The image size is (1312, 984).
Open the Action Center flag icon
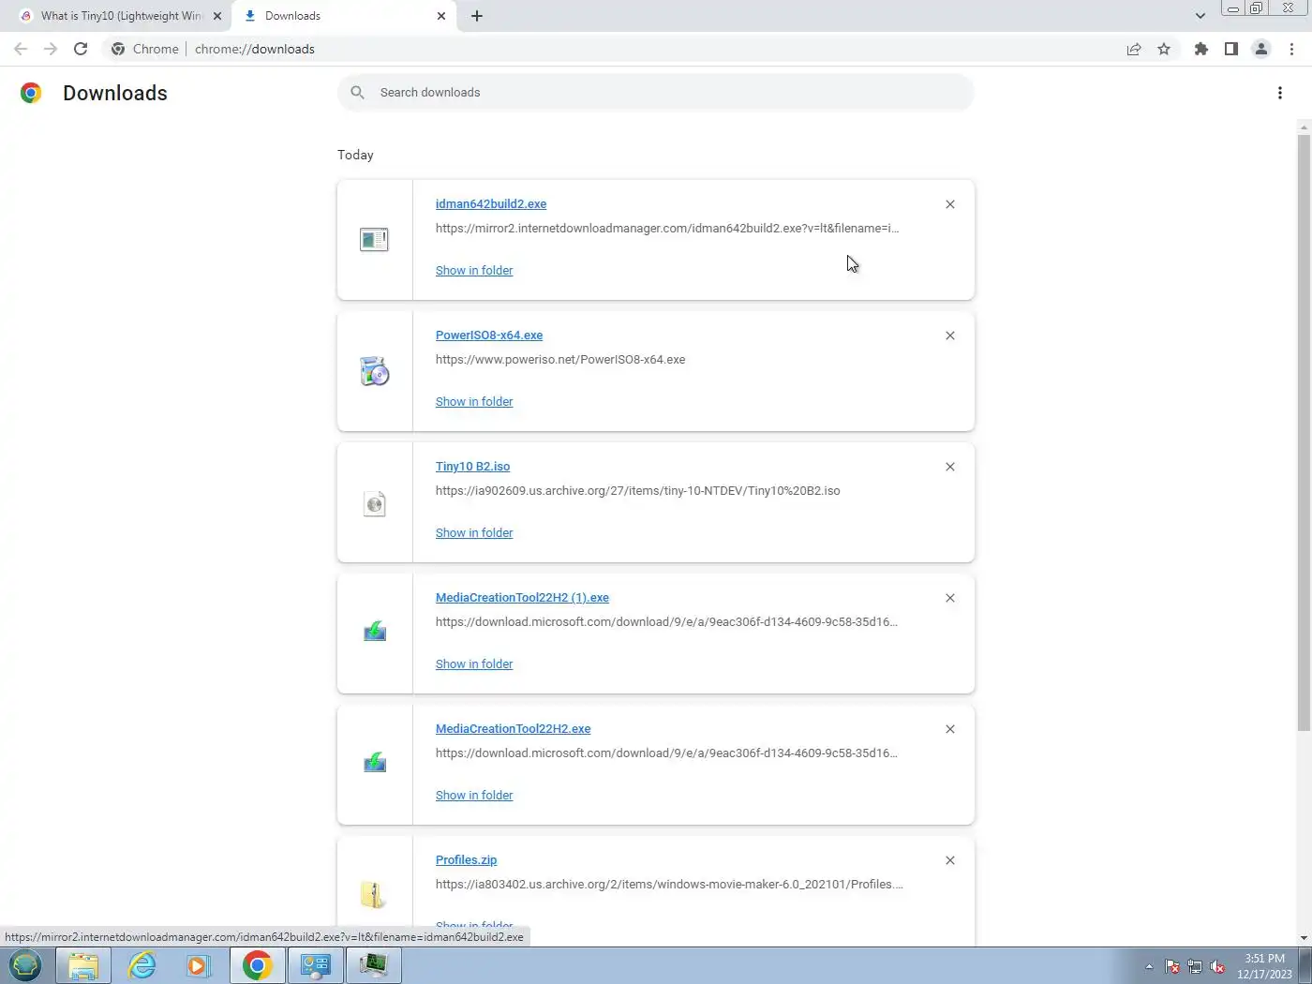click(x=1172, y=966)
